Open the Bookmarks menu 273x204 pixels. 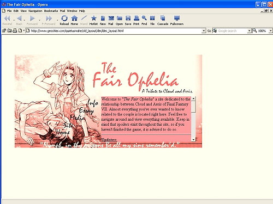point(51,11)
